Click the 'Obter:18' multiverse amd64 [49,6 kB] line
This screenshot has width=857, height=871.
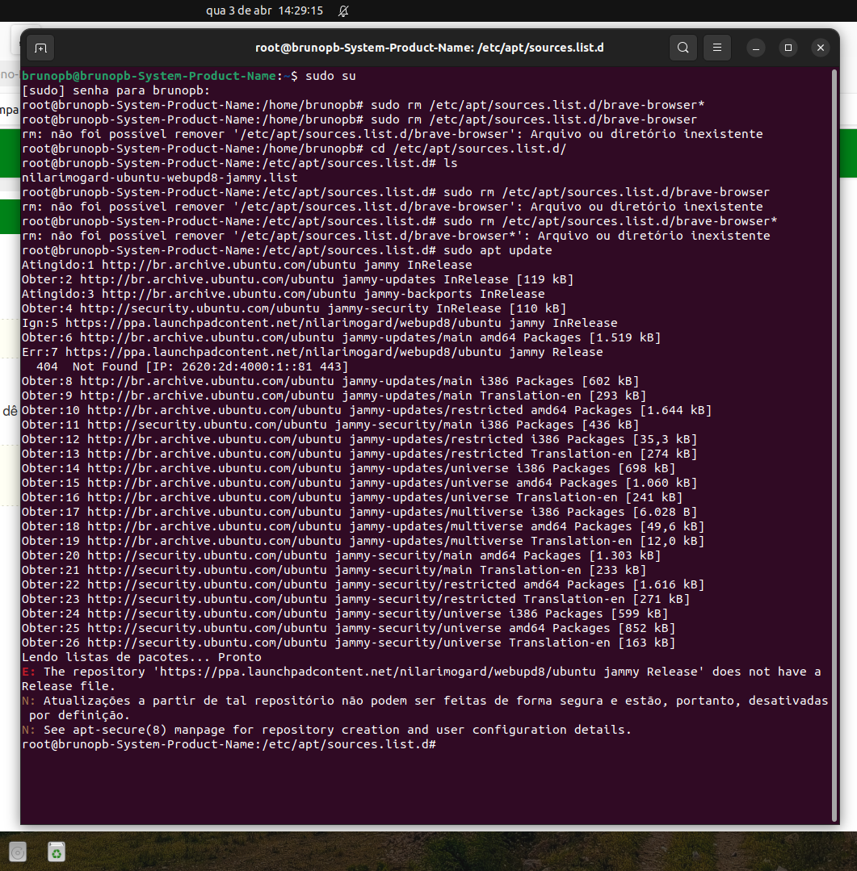pos(363,526)
